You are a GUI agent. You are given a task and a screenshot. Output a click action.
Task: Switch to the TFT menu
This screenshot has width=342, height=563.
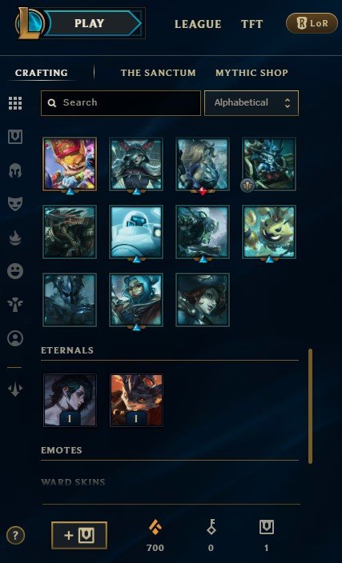(251, 24)
